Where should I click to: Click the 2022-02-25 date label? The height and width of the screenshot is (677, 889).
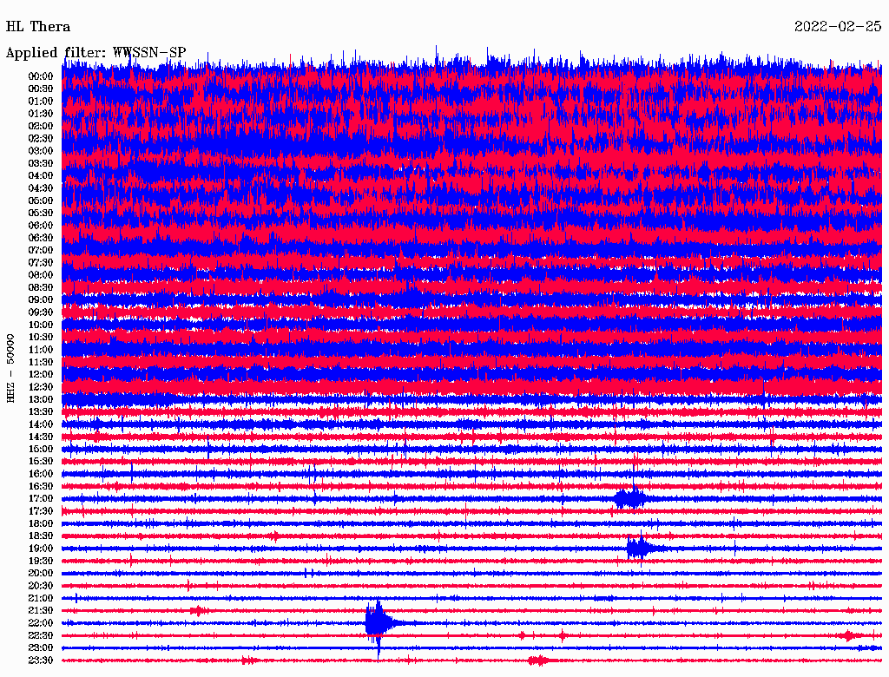(838, 27)
